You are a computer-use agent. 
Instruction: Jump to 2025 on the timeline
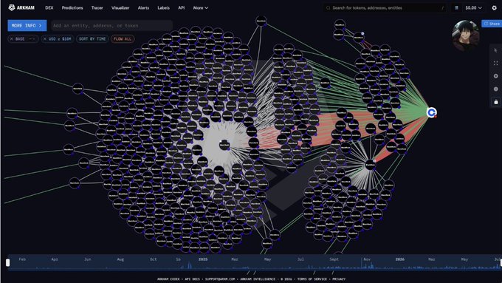pos(203,259)
